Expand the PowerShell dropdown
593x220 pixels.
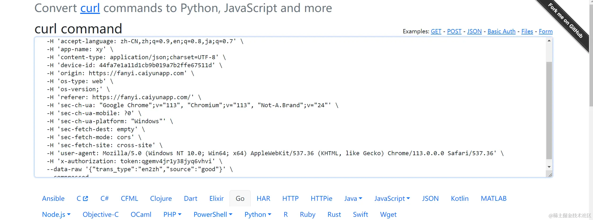pyautogui.click(x=213, y=215)
